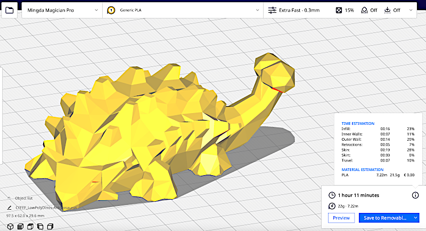Click the Travel row label
This screenshot has height=231, width=426.
click(347, 160)
